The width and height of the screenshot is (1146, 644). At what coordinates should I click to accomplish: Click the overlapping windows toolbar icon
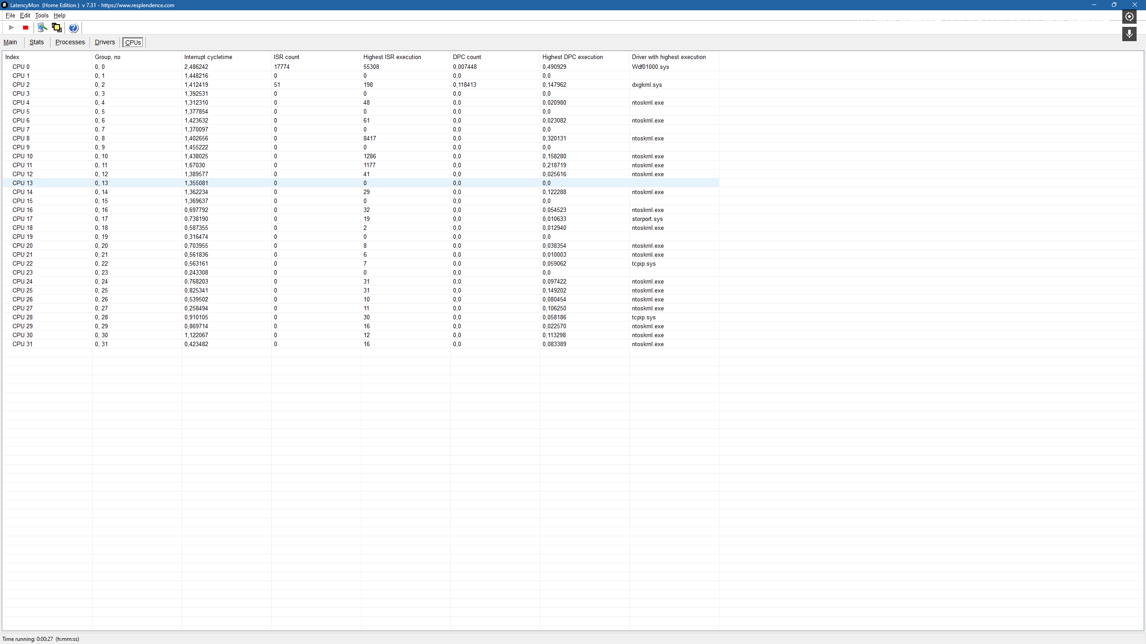pos(57,28)
